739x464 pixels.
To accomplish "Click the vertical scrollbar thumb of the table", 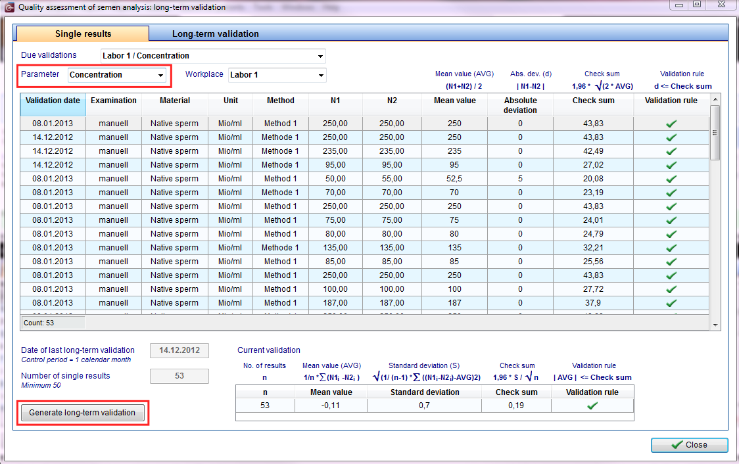I will pos(715,133).
